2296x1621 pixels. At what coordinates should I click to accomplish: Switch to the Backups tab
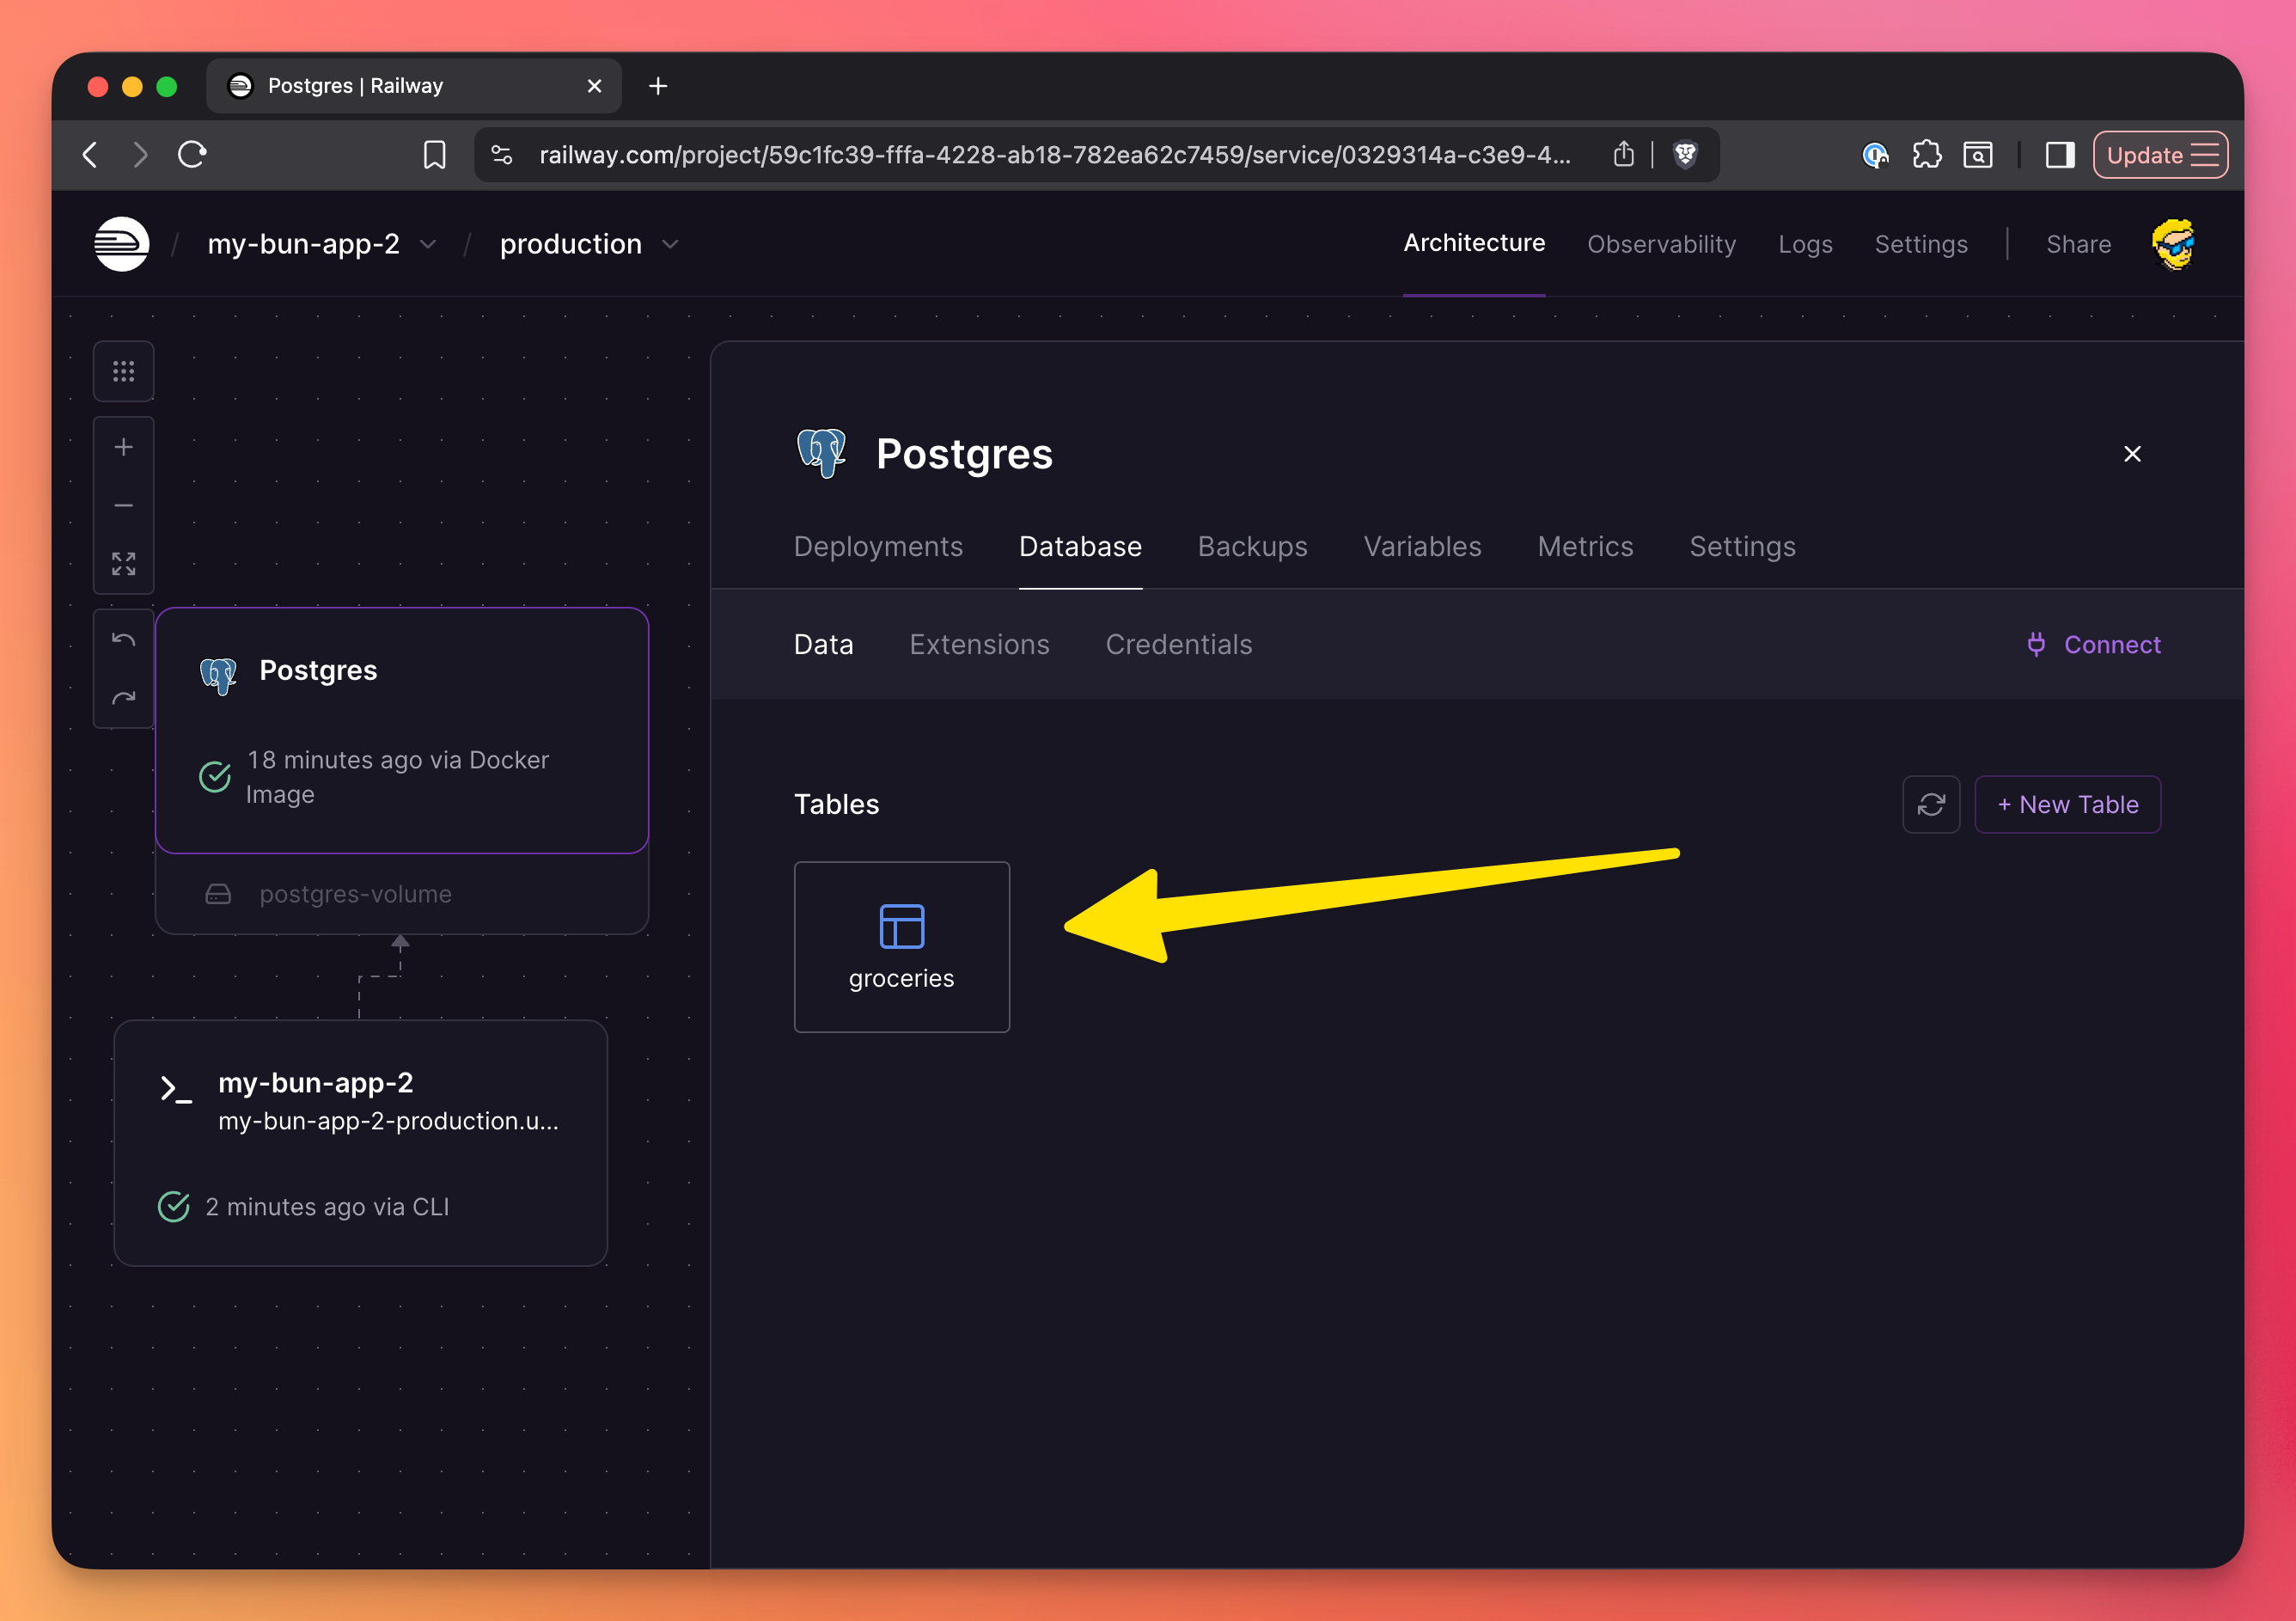[x=1252, y=546]
